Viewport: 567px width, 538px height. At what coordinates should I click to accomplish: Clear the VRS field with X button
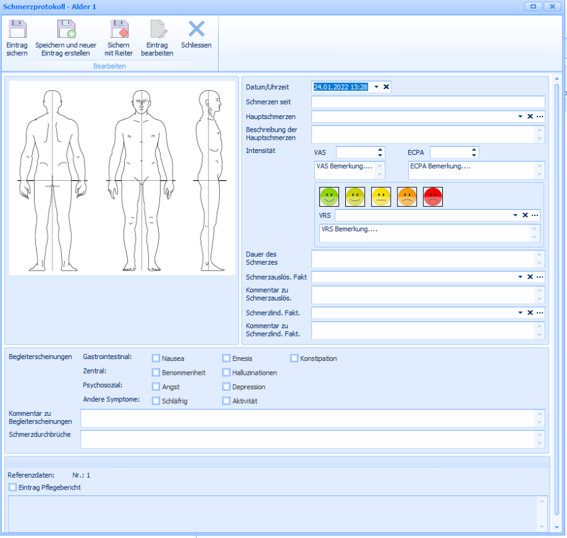[x=525, y=215]
